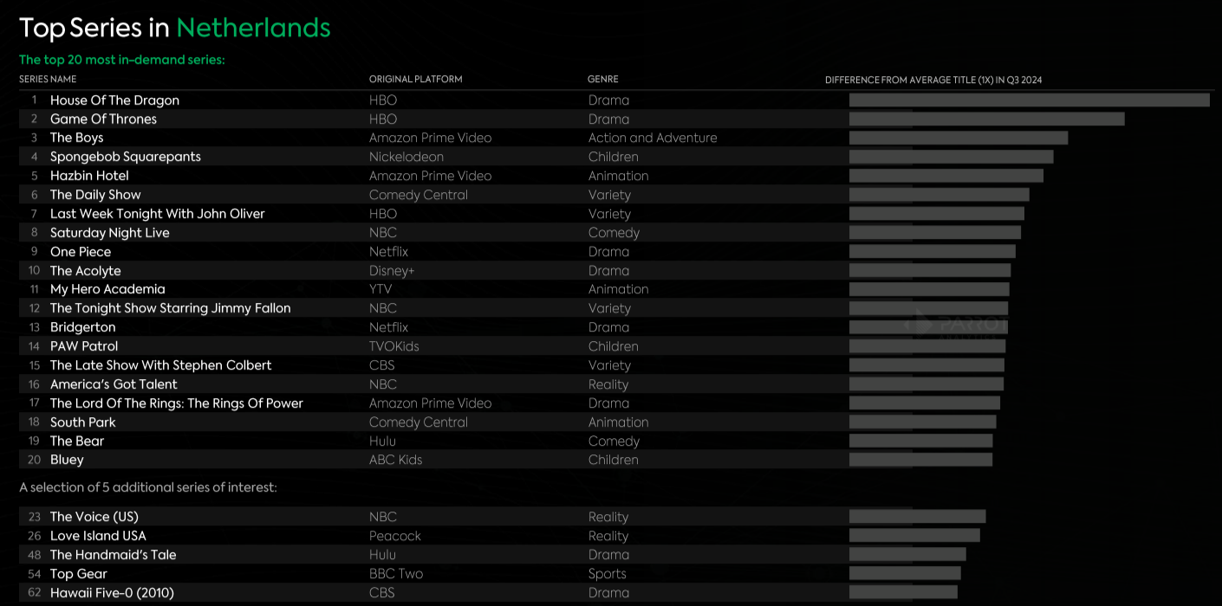Select PAW Patrol entry
Viewport: 1222px width, 606px height.
click(x=84, y=346)
